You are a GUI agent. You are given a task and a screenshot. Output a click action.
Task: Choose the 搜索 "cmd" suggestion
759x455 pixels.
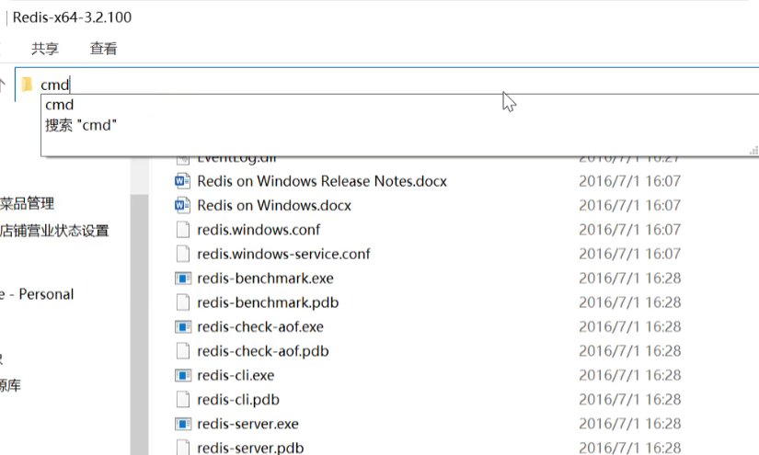(x=81, y=125)
